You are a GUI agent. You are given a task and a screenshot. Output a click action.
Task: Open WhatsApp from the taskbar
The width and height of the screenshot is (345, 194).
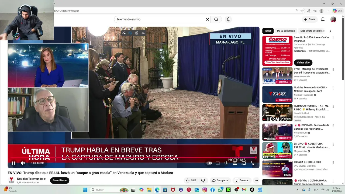tap(220, 190)
